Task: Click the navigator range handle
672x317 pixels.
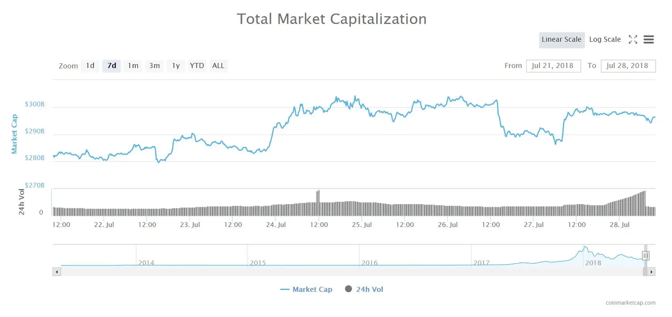Action: pos(645,256)
